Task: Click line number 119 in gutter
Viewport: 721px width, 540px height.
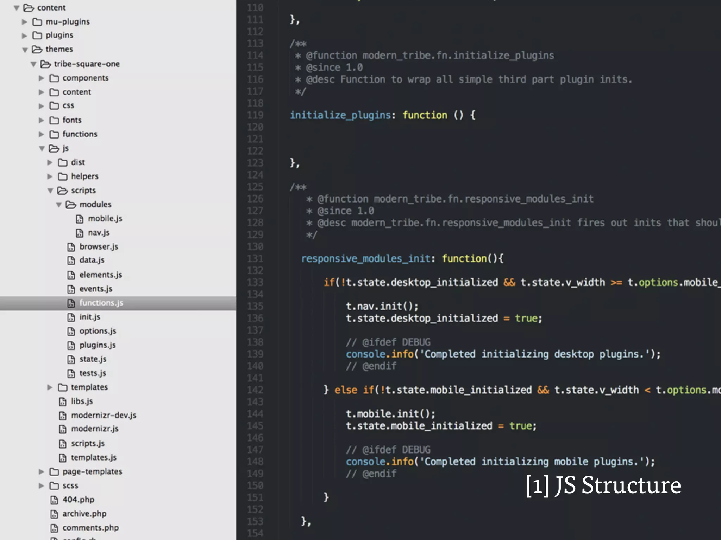Action: click(x=255, y=115)
